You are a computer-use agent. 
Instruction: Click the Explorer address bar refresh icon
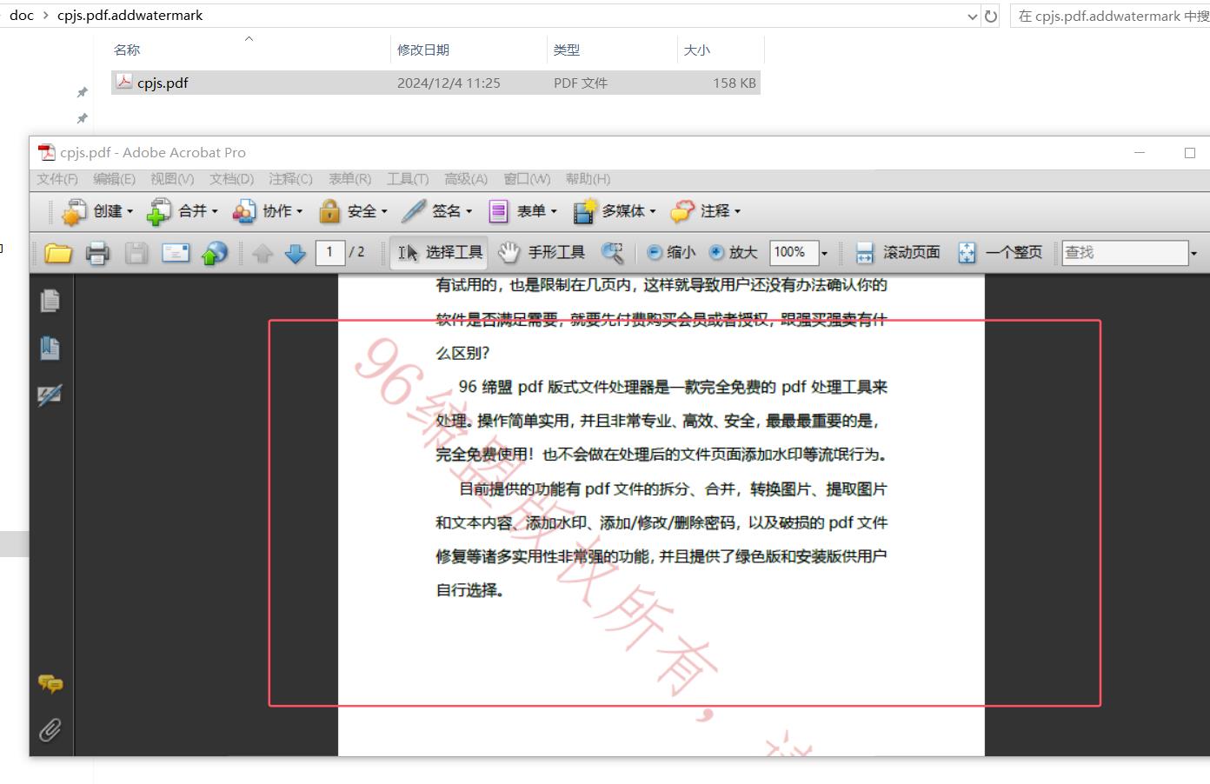pyautogui.click(x=991, y=16)
